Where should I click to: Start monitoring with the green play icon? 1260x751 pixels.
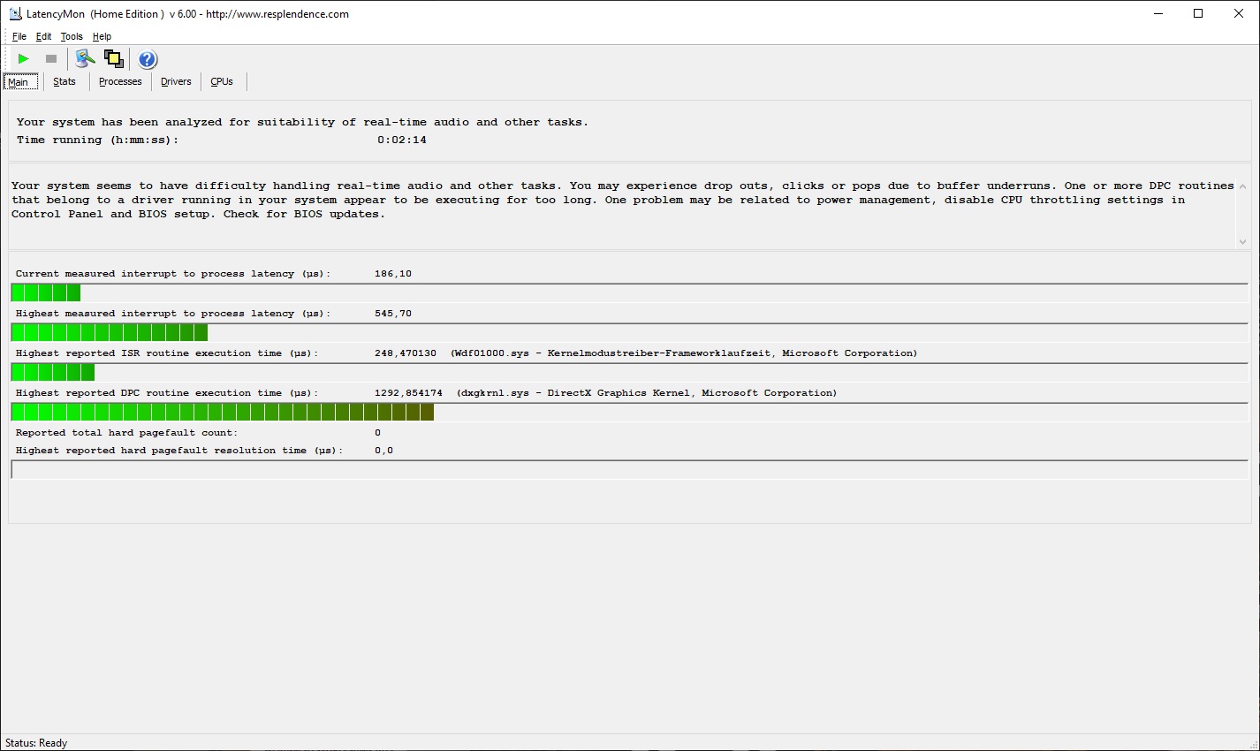(24, 59)
